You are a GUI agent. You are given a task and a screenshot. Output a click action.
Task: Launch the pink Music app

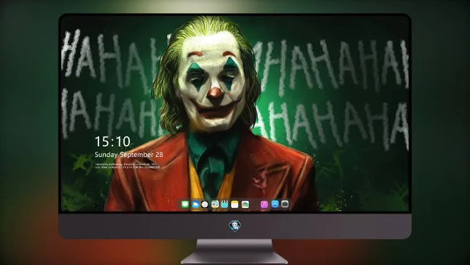[264, 205]
